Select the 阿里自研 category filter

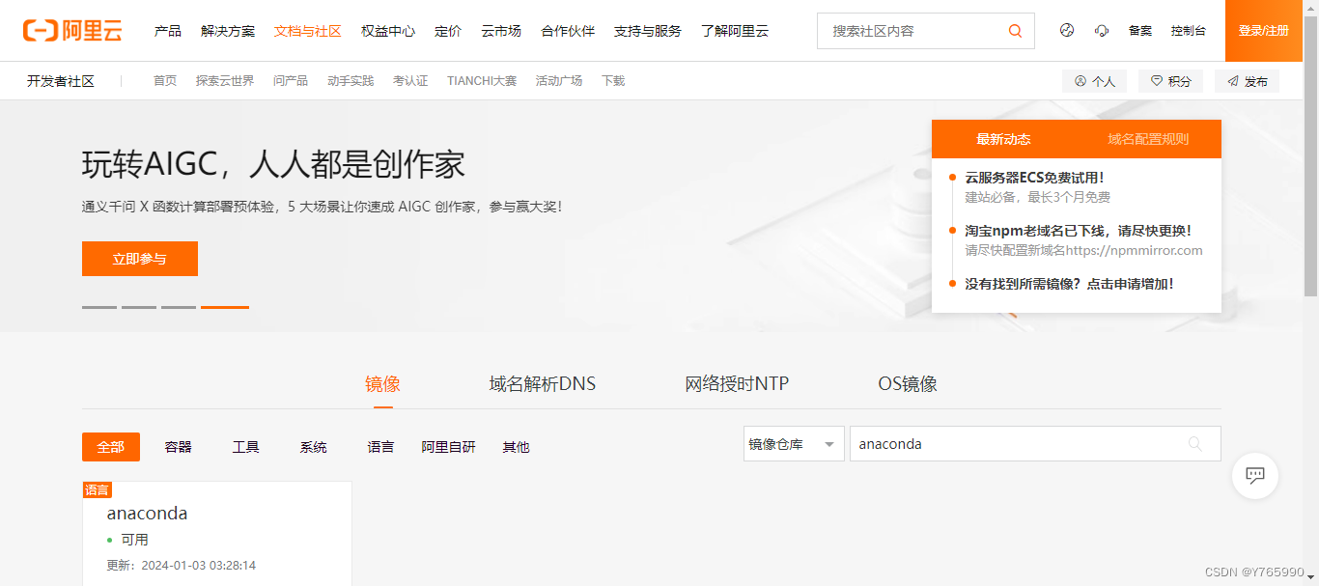point(449,447)
